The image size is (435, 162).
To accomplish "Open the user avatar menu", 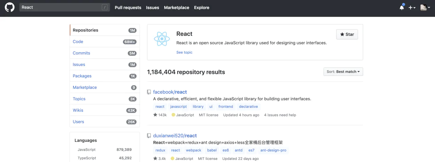I will click(425, 7).
